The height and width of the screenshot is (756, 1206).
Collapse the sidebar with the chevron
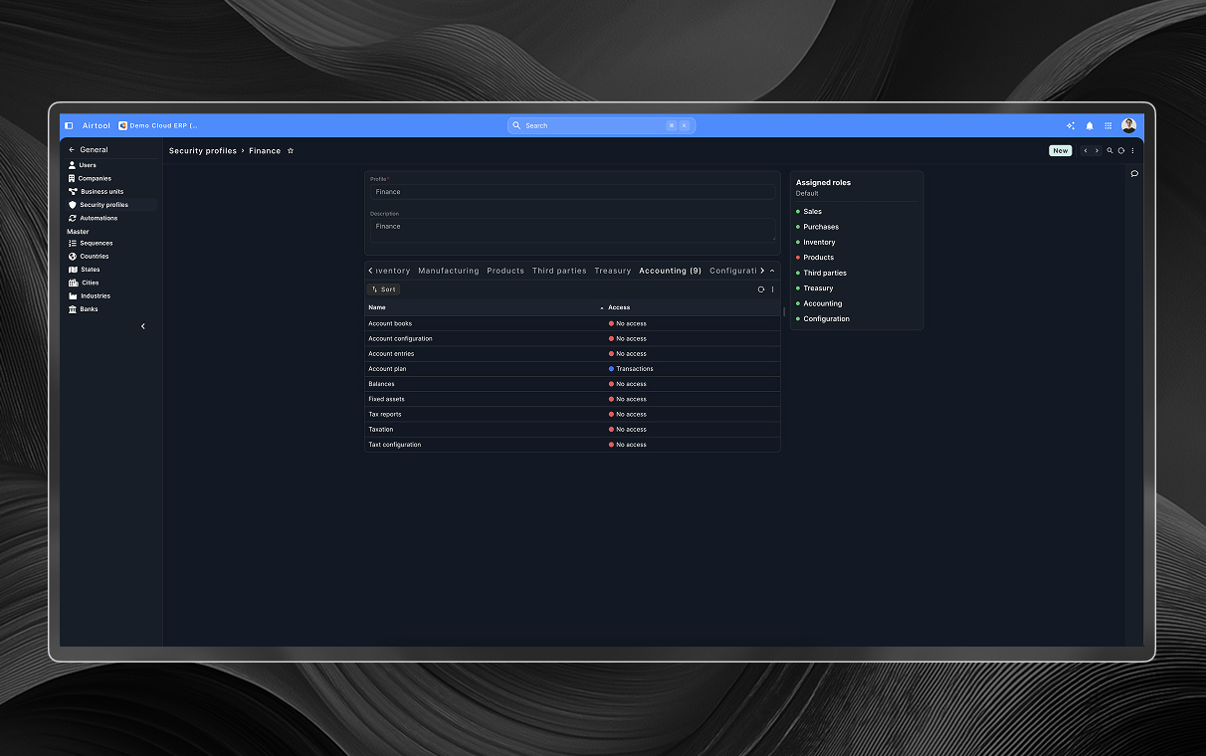pos(143,326)
